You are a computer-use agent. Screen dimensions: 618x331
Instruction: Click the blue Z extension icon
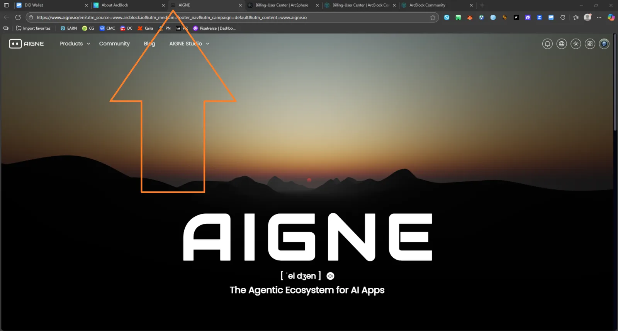(539, 17)
